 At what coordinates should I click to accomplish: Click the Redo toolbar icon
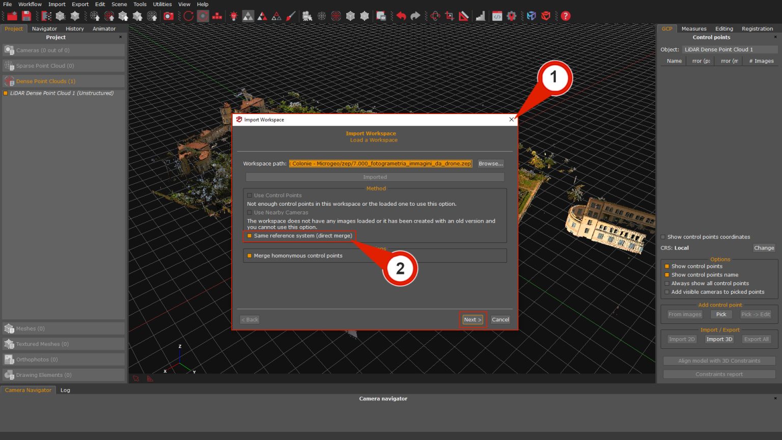coord(415,16)
